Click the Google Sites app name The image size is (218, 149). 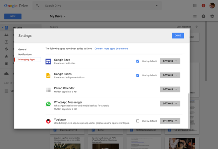pos(62,60)
